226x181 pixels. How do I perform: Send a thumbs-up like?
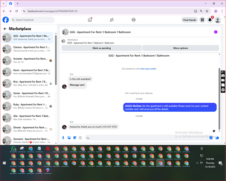pyautogui.click(x=217, y=138)
